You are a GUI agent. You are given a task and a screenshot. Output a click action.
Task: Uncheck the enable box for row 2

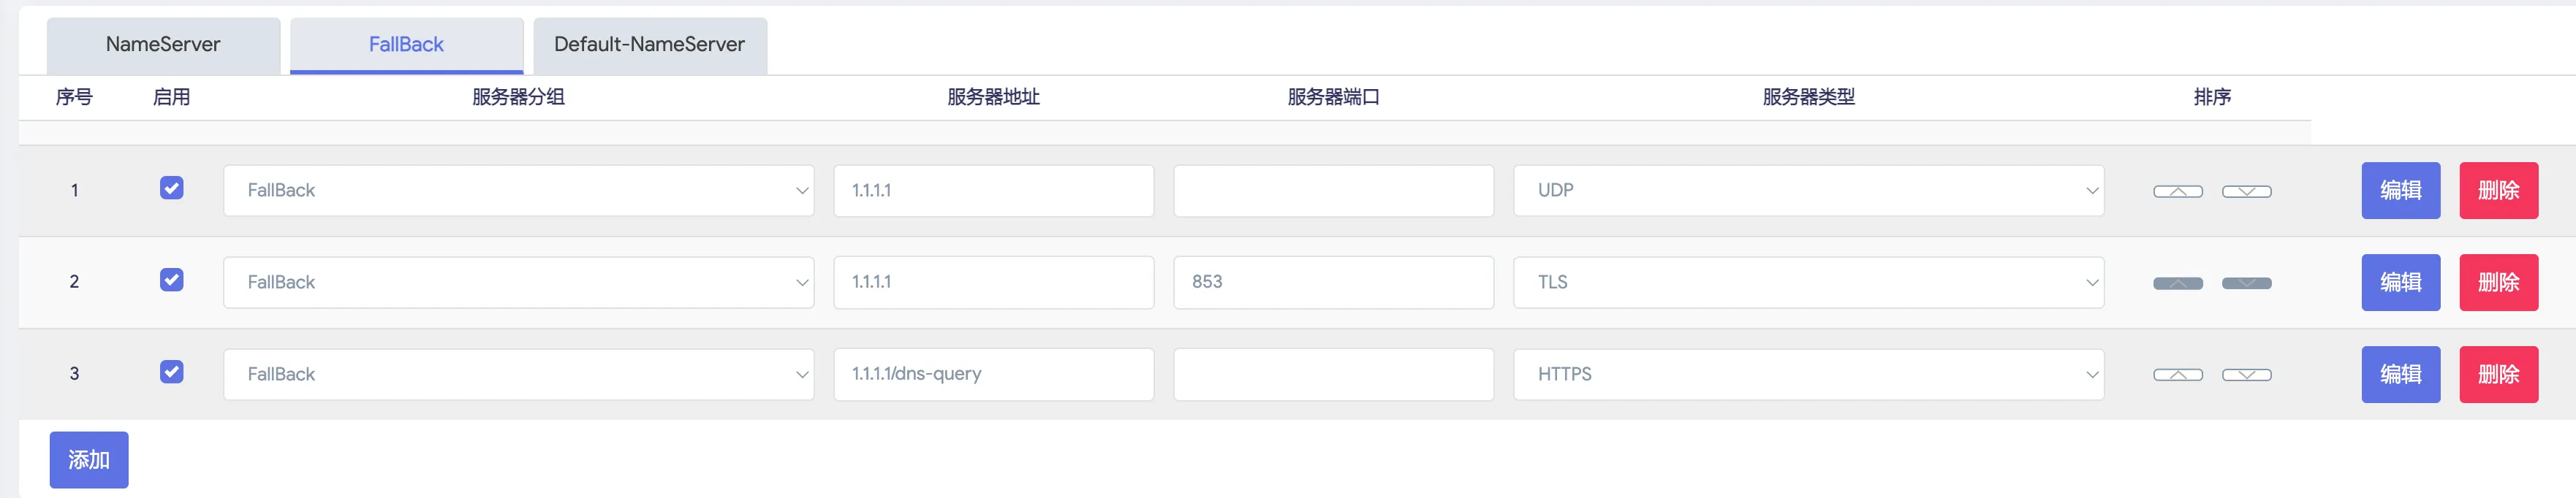pos(171,280)
